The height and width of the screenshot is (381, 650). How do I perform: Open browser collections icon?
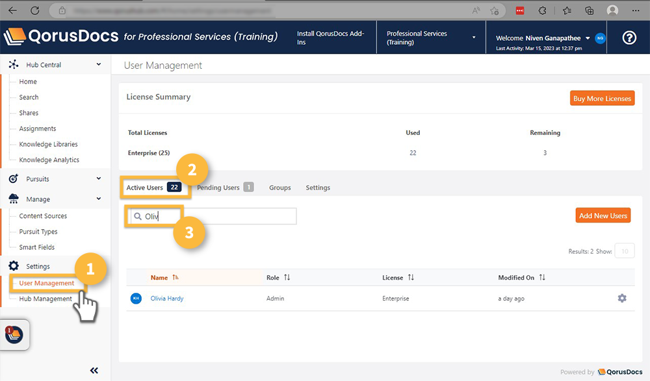[x=589, y=11]
